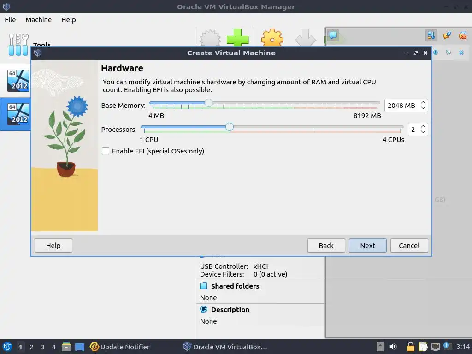Decrease Processors count with the down arrow
The height and width of the screenshot is (354, 472).
[x=423, y=132]
